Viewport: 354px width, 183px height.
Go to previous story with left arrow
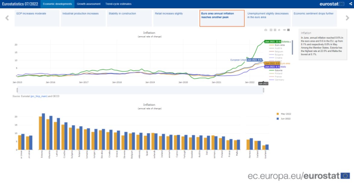tap(7, 18)
